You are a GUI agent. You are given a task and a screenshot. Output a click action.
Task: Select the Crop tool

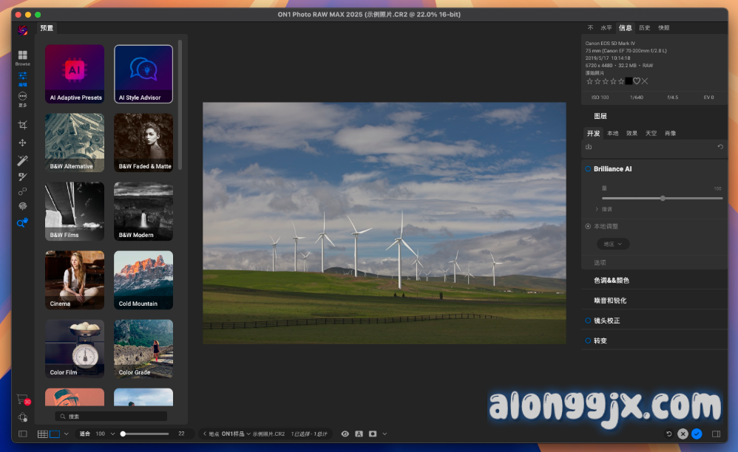[x=23, y=125]
